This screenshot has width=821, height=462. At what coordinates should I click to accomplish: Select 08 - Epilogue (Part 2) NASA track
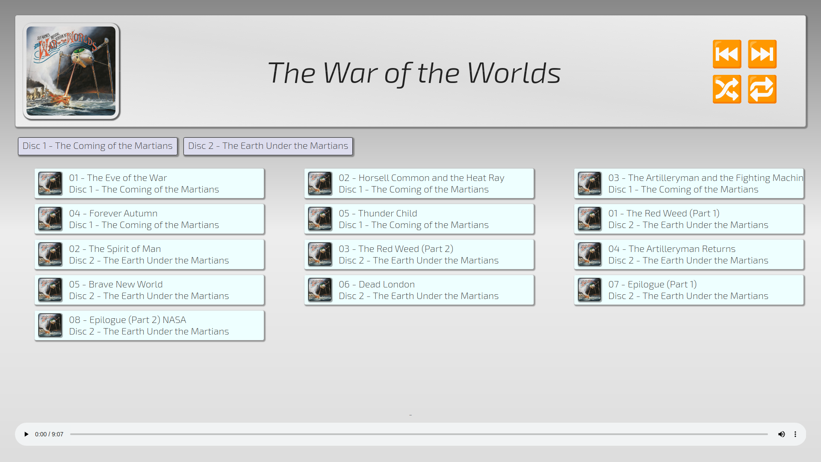150,326
